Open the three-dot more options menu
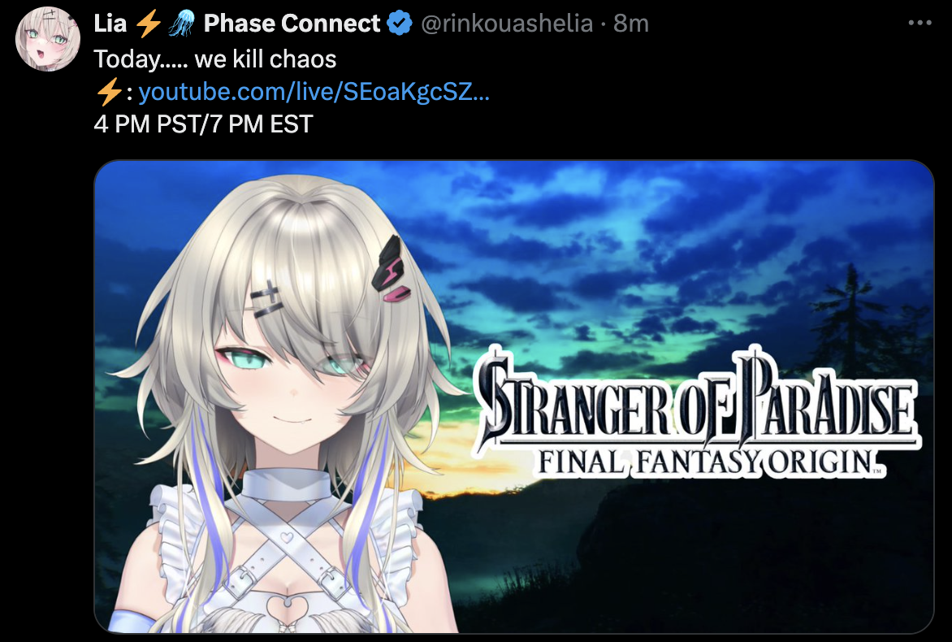Screen dimensions: 952x642 click(920, 23)
